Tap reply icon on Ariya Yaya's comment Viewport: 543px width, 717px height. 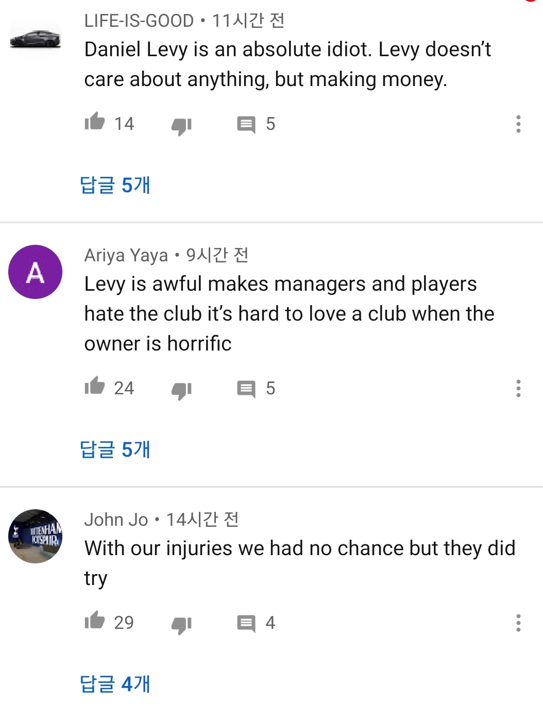246,389
